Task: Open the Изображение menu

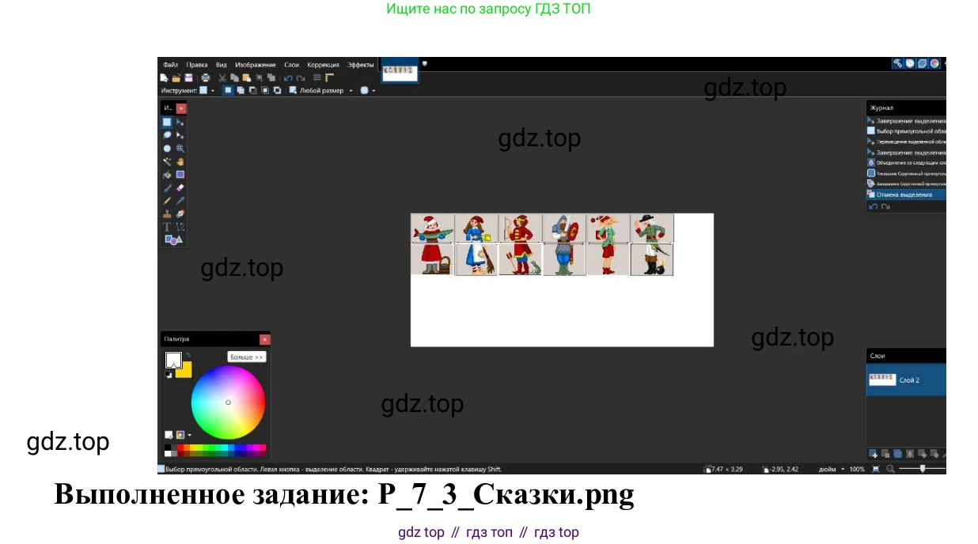Action: click(256, 65)
